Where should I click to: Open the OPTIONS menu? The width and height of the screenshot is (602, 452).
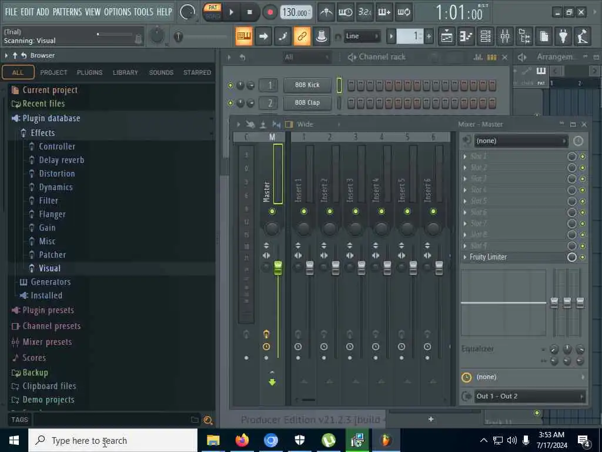(118, 12)
